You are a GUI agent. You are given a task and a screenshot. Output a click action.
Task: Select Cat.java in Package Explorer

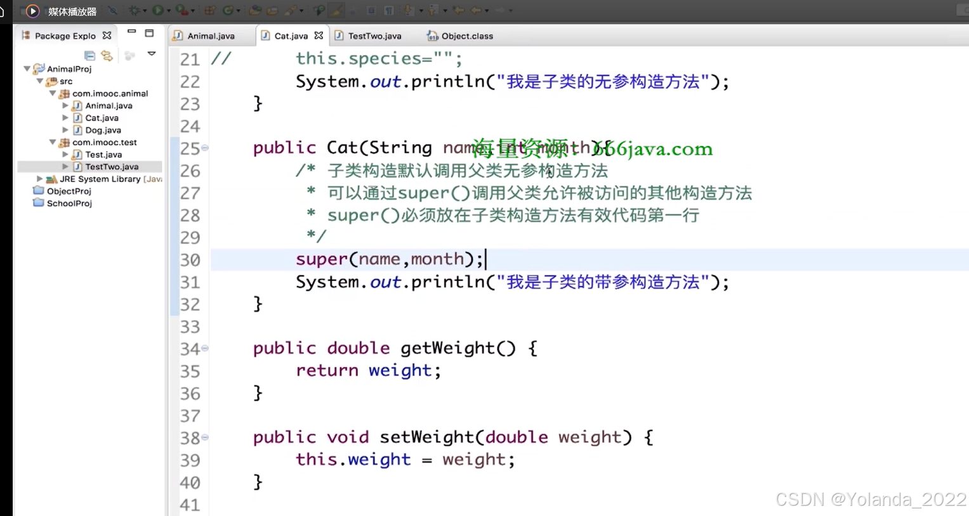pos(102,118)
